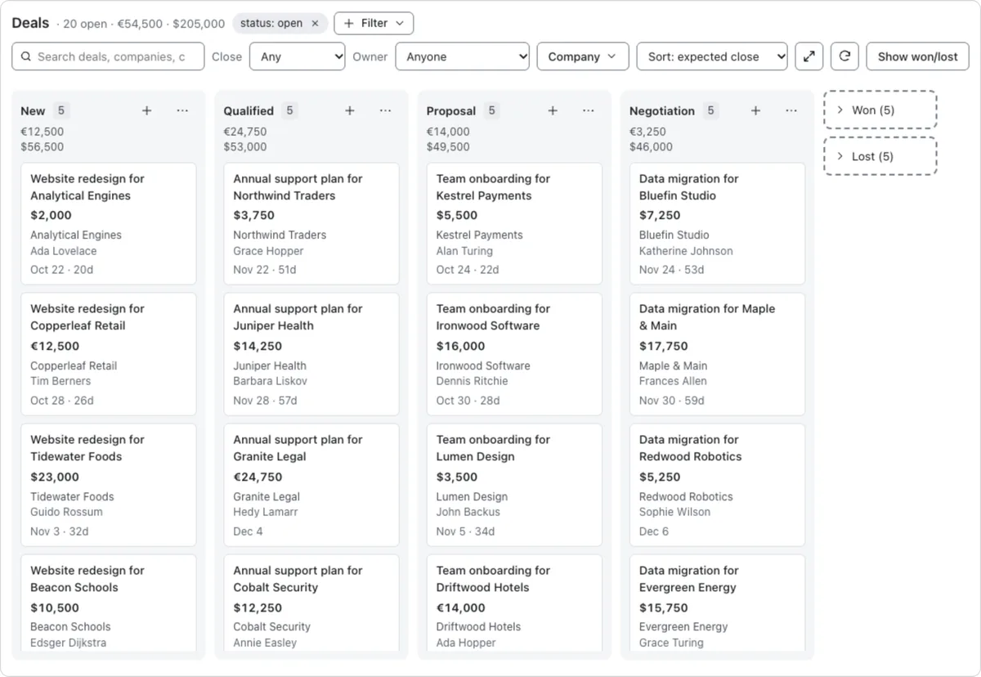Click the $23,000 amount on Tidewater Foods card
Viewport: 981px width, 677px height.
55,477
